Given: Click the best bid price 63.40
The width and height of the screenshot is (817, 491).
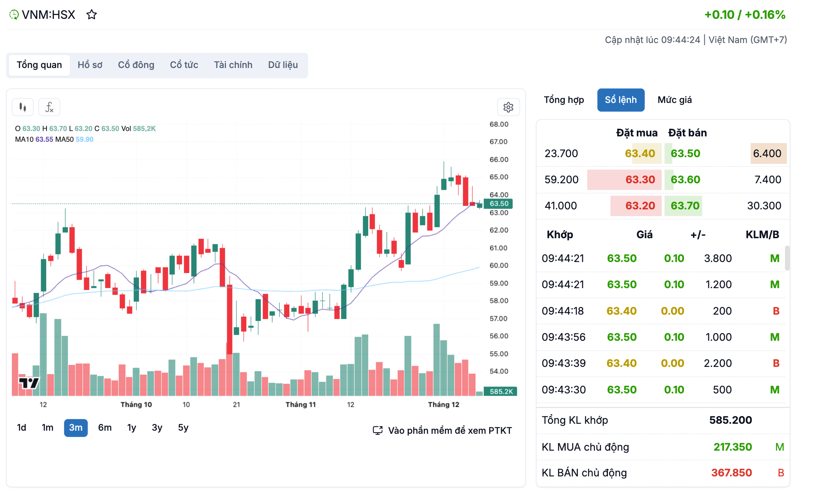Looking at the screenshot, I should (640, 153).
